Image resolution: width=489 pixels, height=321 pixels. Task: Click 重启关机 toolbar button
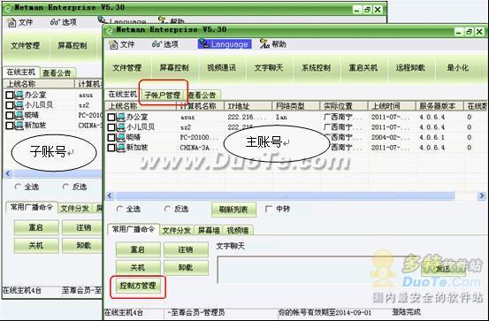click(363, 68)
